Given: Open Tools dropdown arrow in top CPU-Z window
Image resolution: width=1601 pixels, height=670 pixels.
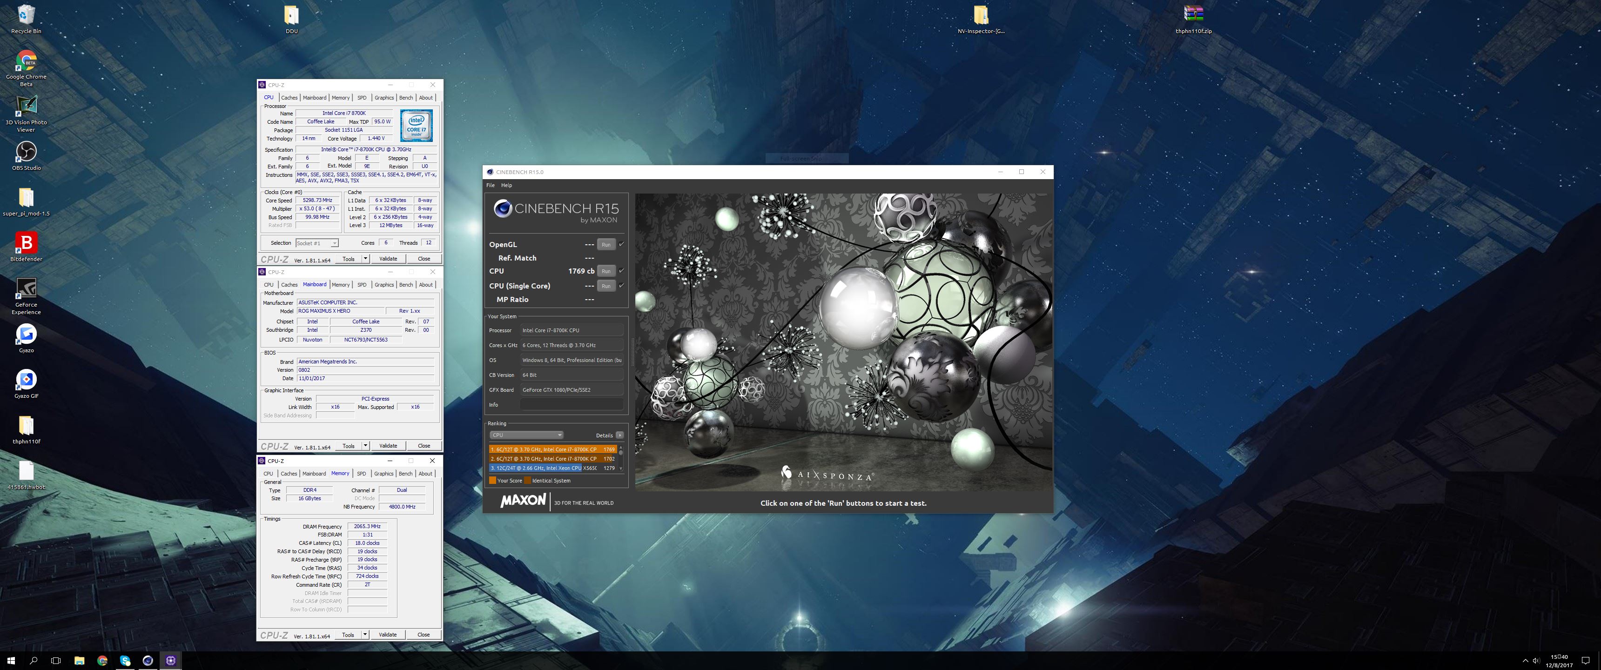Looking at the screenshot, I should point(365,259).
